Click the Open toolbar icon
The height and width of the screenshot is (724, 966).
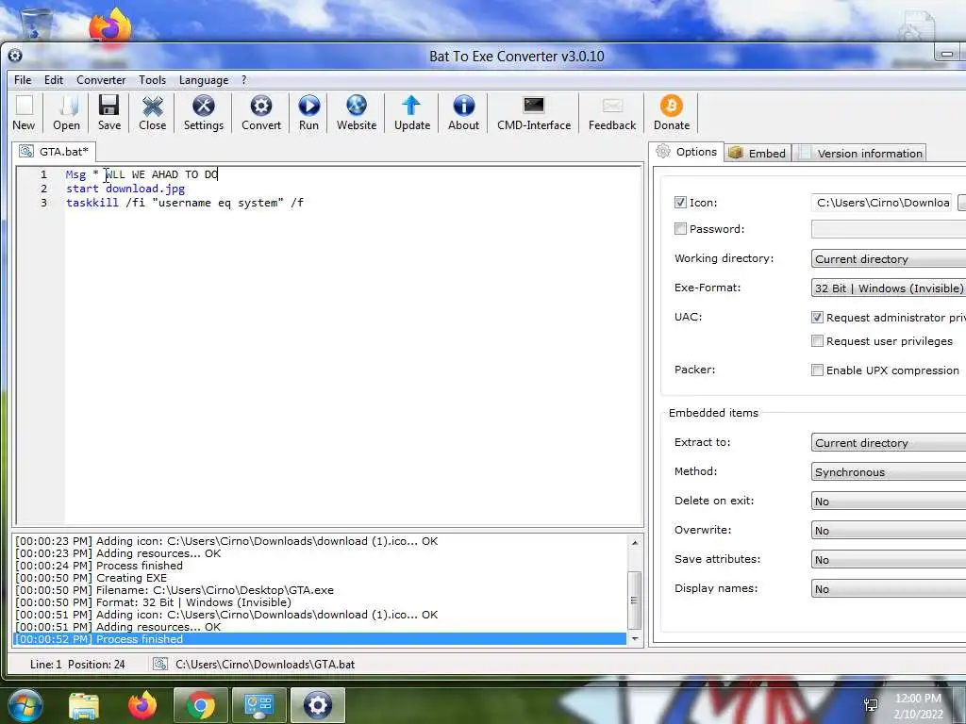[x=66, y=113]
